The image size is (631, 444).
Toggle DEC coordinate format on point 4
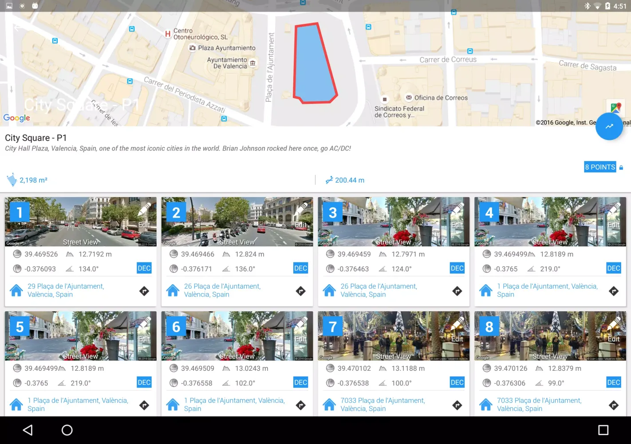pyautogui.click(x=613, y=268)
